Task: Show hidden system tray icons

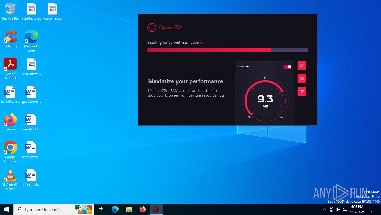Action: pos(325,209)
